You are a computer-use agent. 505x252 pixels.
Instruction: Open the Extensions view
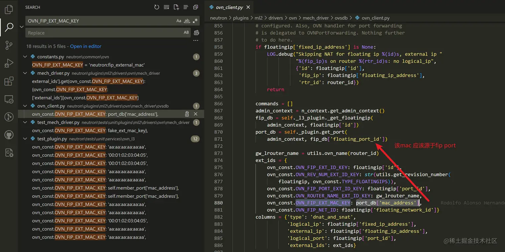pyautogui.click(x=9, y=81)
